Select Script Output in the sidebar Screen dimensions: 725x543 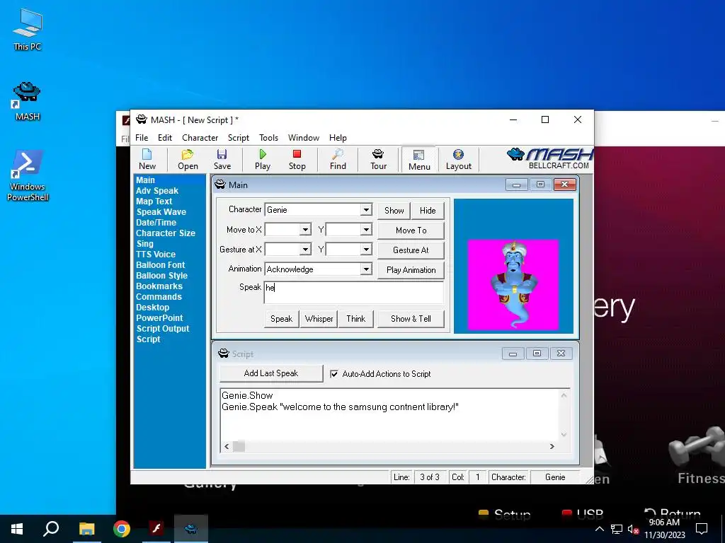163,329
